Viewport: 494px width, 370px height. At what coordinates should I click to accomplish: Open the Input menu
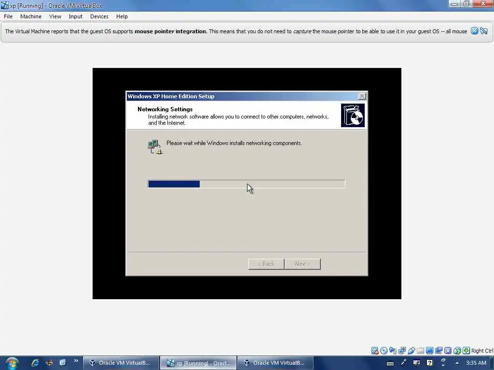pyautogui.click(x=76, y=16)
